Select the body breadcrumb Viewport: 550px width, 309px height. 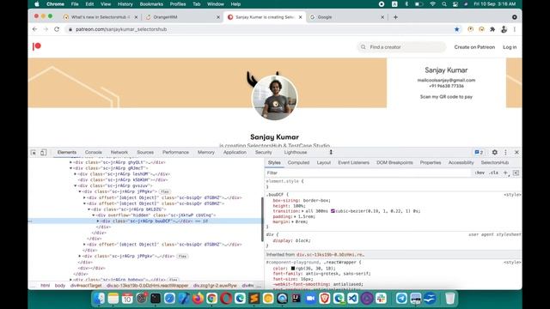[60, 286]
